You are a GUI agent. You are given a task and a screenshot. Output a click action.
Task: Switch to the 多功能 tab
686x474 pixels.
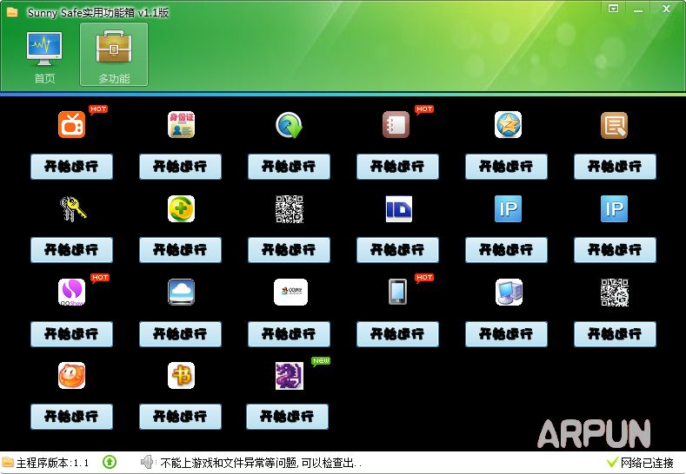[114, 55]
